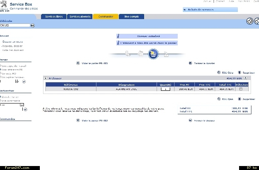Image resolution: width=259 pixels, height=170 pixels.
Task: Switch to the Services abonnés tab
Action: 80,16
